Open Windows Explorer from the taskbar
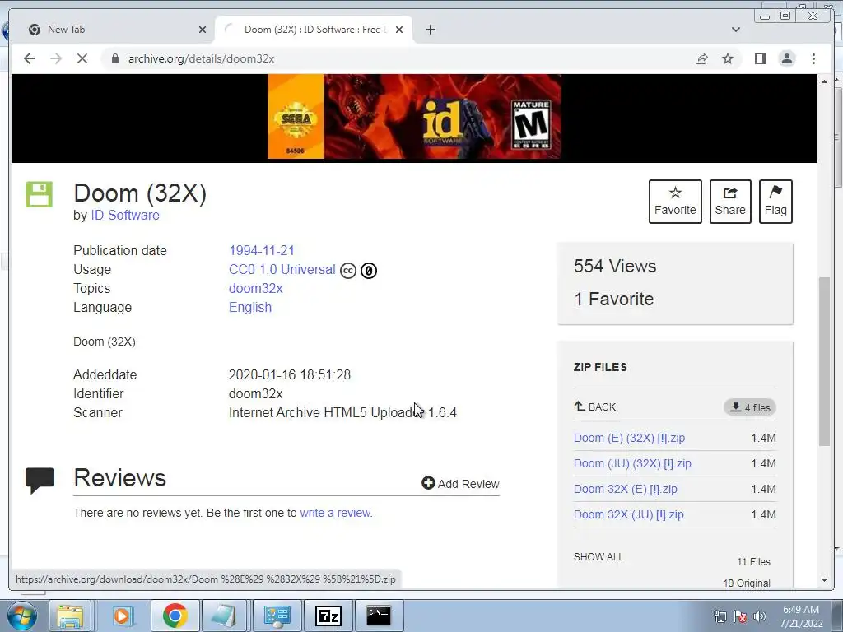The height and width of the screenshot is (632, 843). pos(70,616)
